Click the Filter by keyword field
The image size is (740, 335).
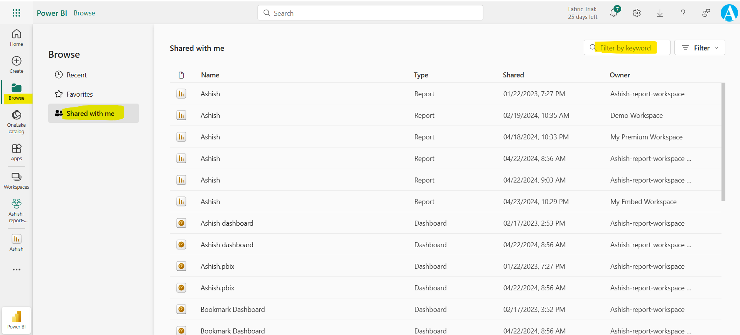coord(627,47)
